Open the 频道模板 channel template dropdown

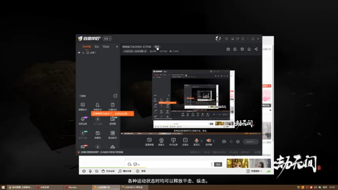tap(254, 171)
